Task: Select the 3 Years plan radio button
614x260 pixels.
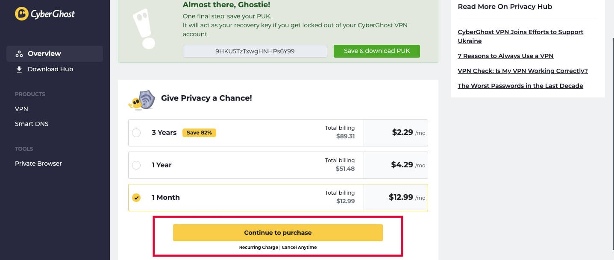Action: click(136, 133)
